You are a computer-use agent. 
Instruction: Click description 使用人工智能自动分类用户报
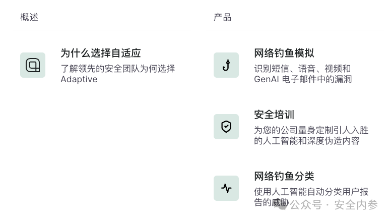[x=311, y=192]
